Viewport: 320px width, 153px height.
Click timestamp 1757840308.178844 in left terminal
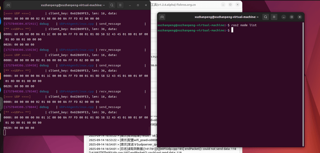(x=21, y=107)
